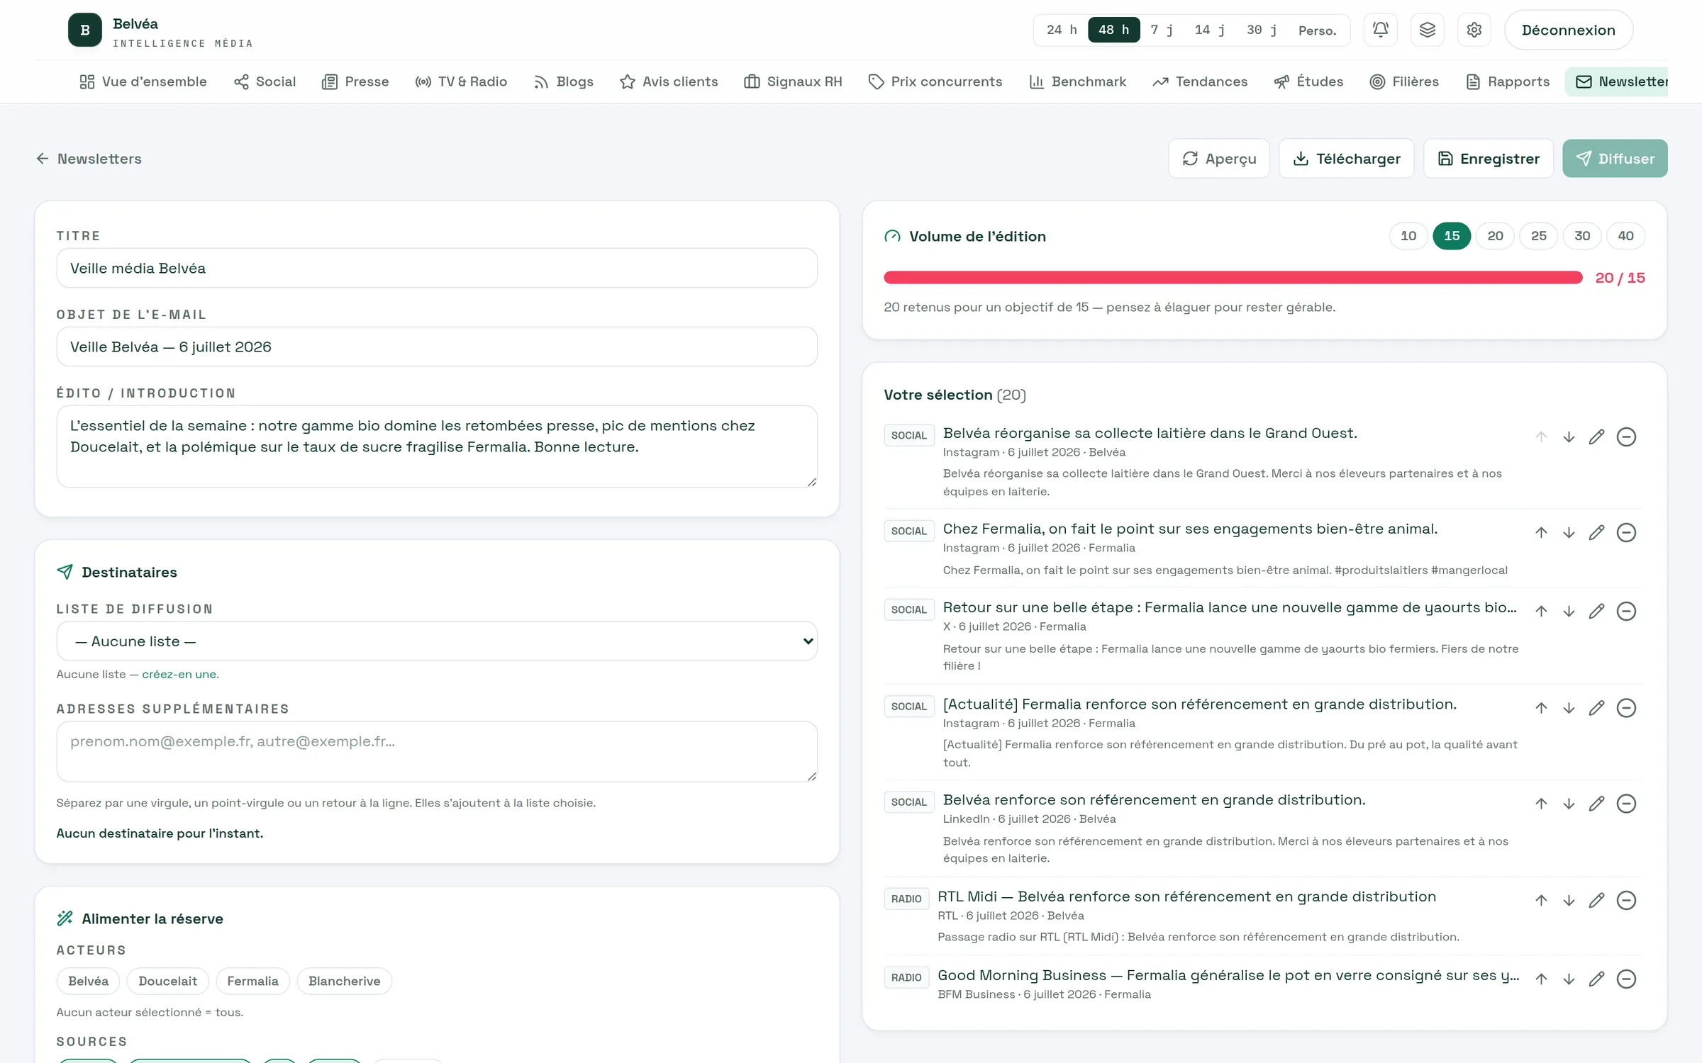
Task: Set edition volume target to 30
Action: [1582, 236]
